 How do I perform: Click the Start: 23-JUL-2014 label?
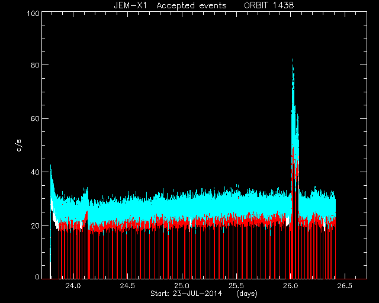187,294
